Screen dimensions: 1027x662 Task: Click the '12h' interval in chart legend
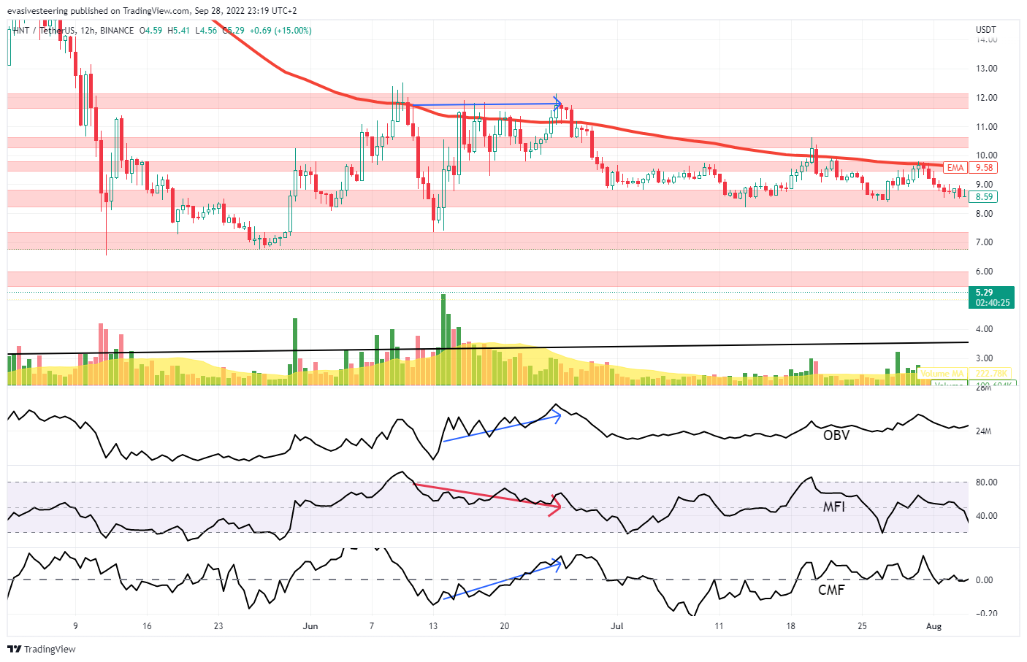pos(88,31)
